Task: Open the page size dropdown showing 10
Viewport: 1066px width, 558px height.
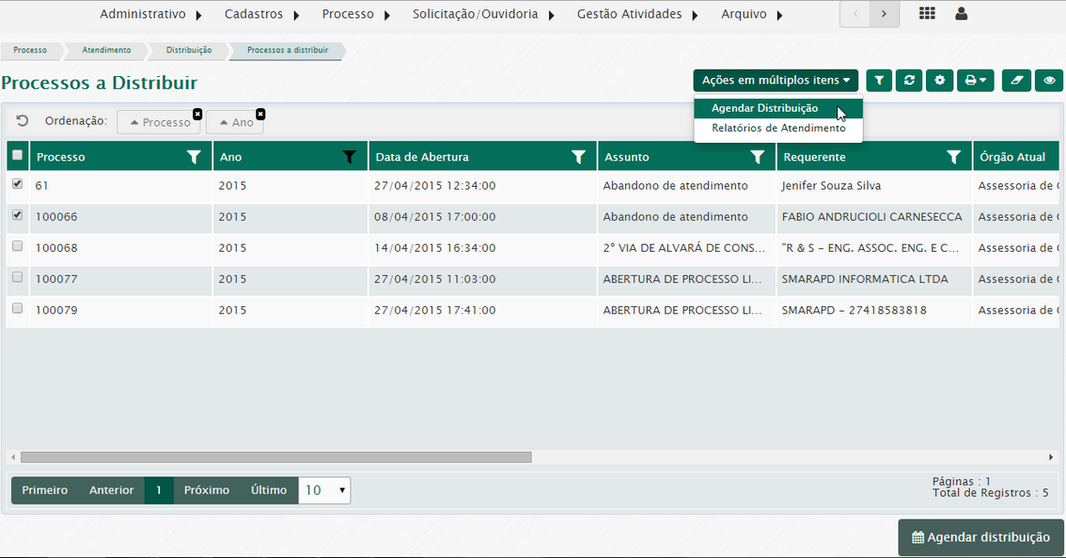Action: click(324, 490)
